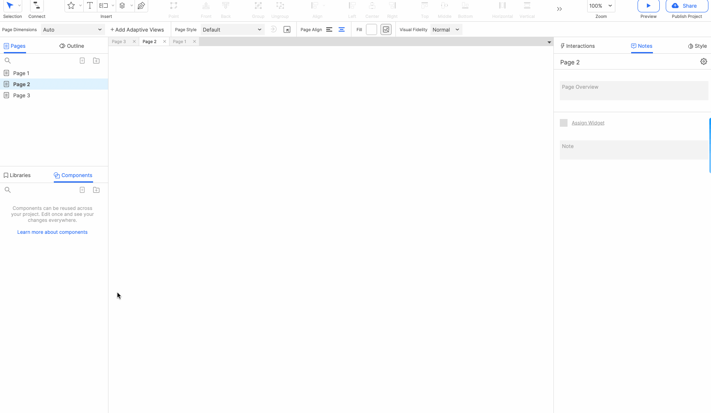Click the Page Overview text field
The height and width of the screenshot is (413, 711).
point(634,90)
